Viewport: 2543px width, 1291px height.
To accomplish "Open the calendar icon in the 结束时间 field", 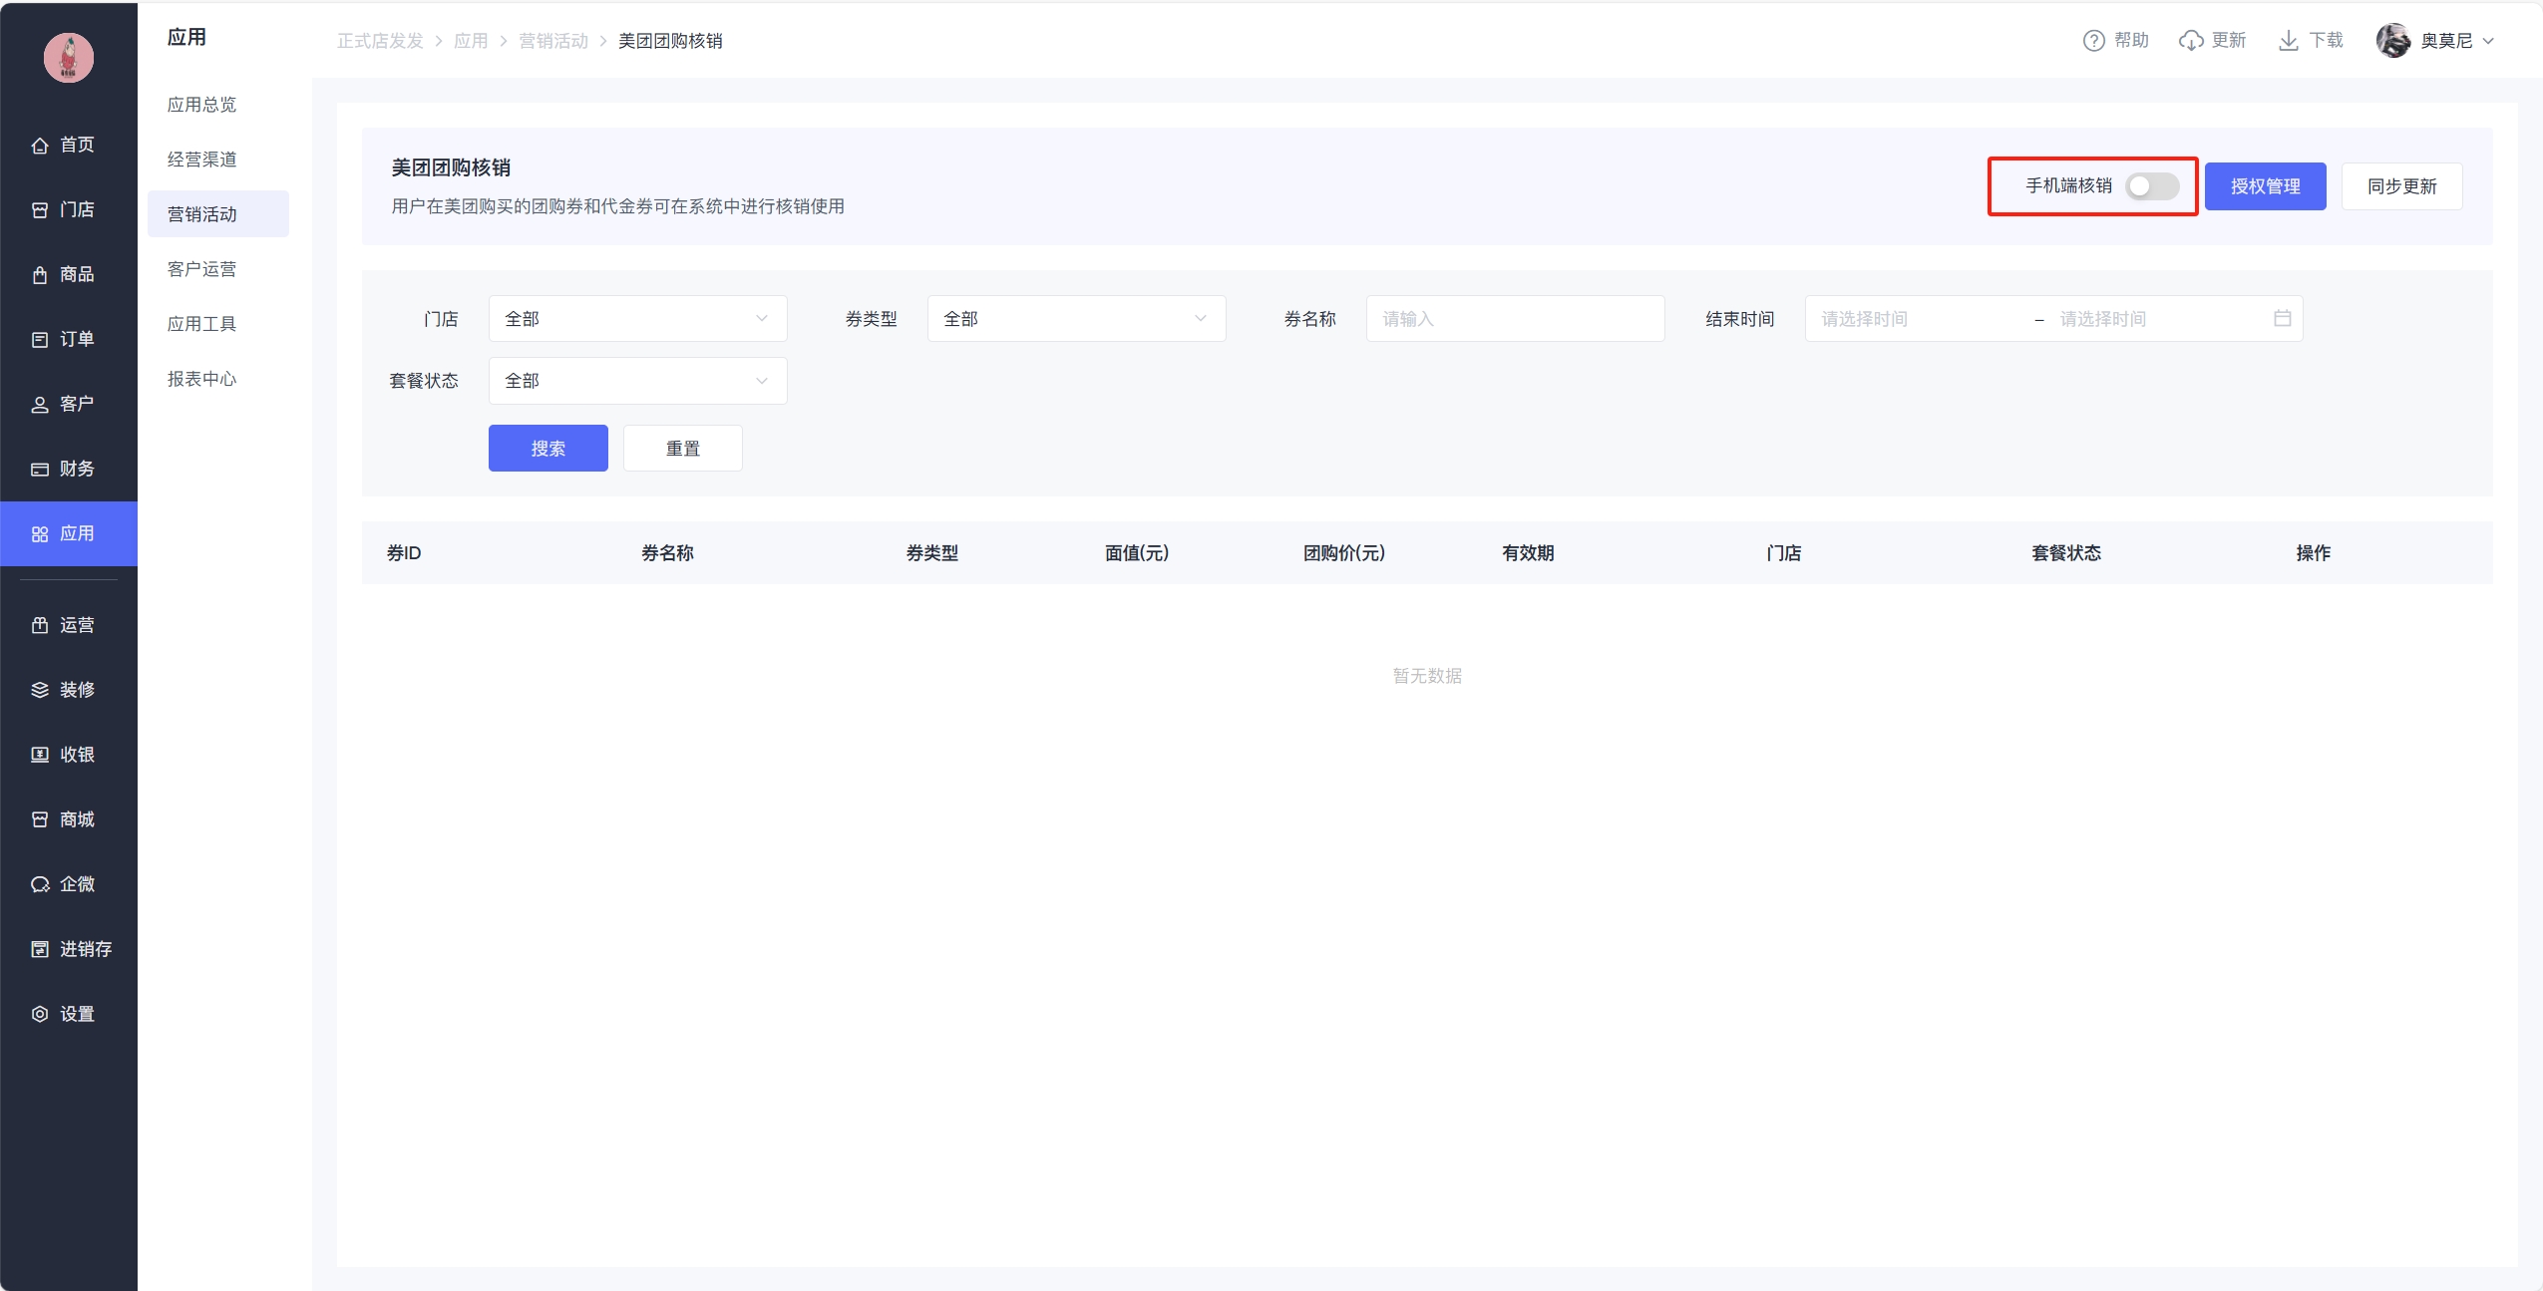I will click(2283, 319).
